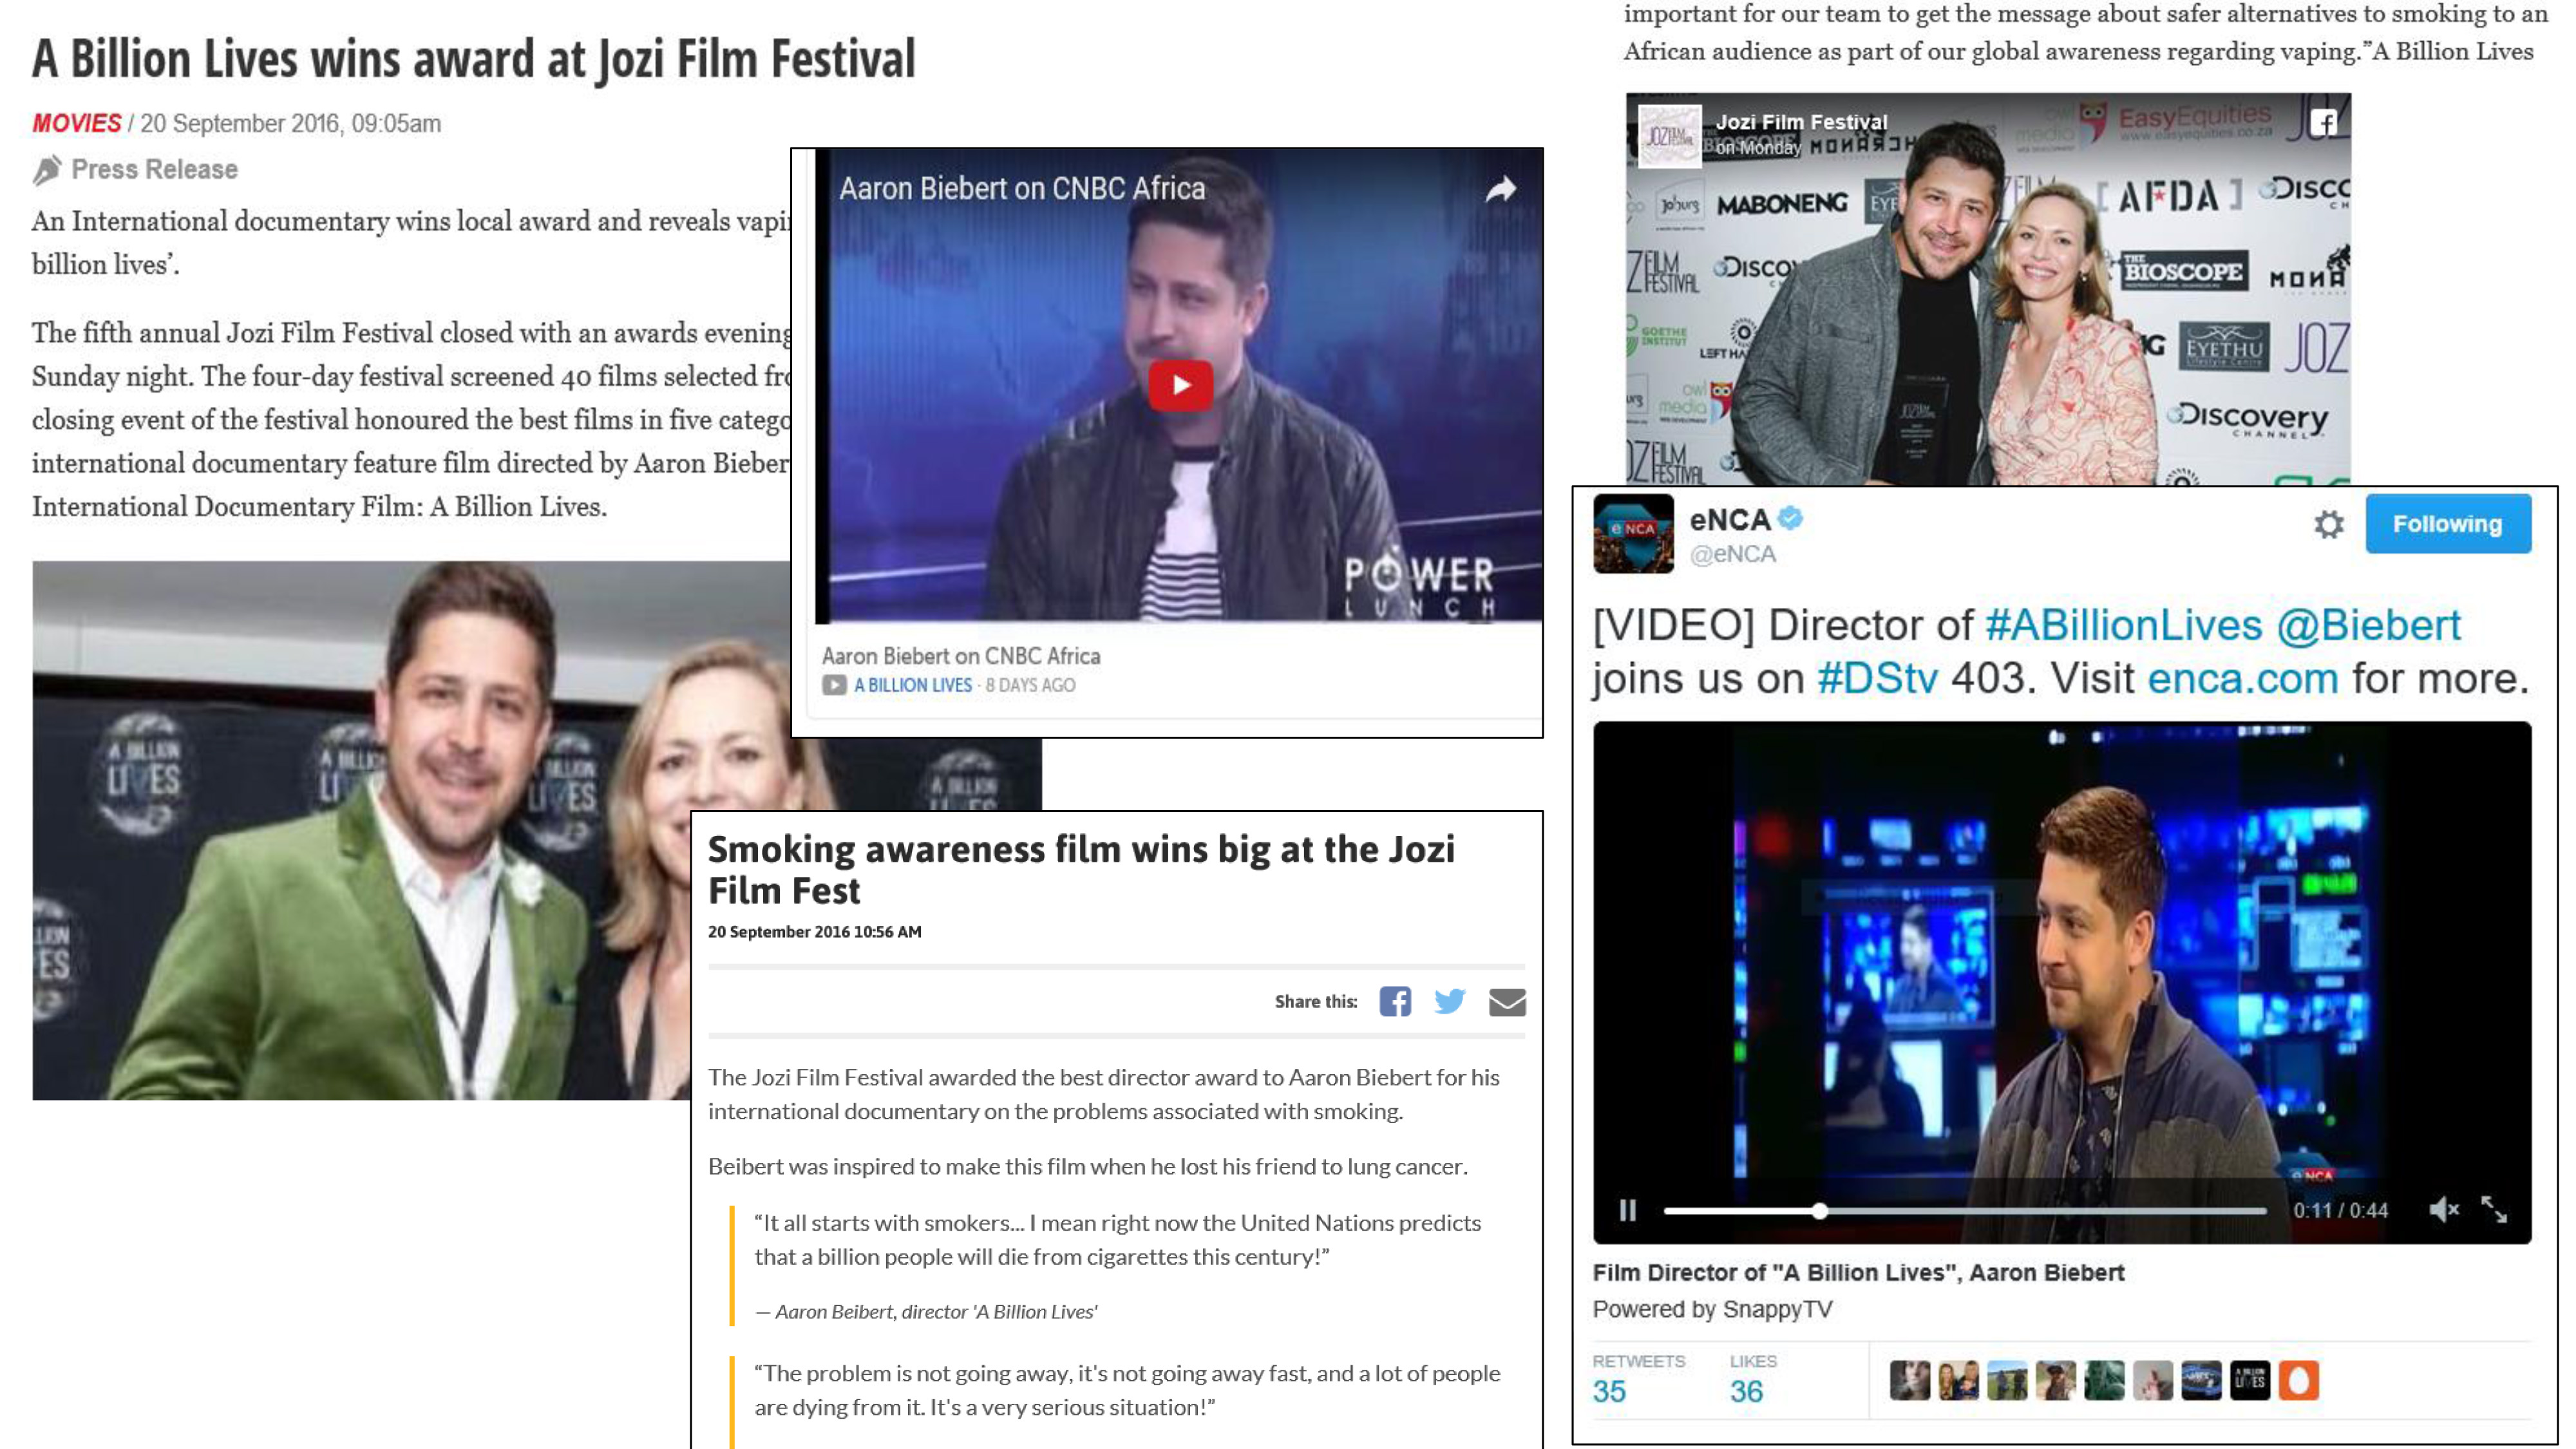This screenshot has width=2576, height=1449.
Task: Share the smoking awareness article on Facebook
Action: coord(1395,1001)
